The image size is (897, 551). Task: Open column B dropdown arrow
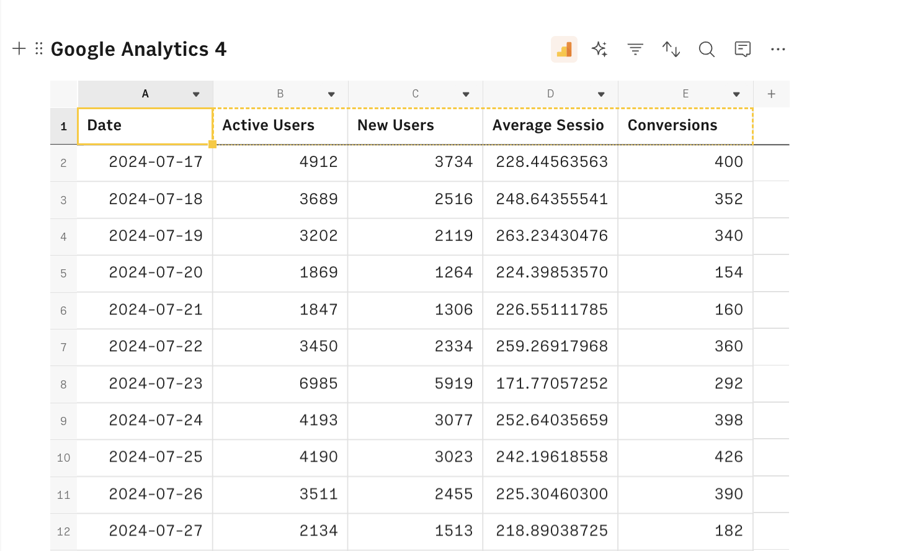point(331,94)
